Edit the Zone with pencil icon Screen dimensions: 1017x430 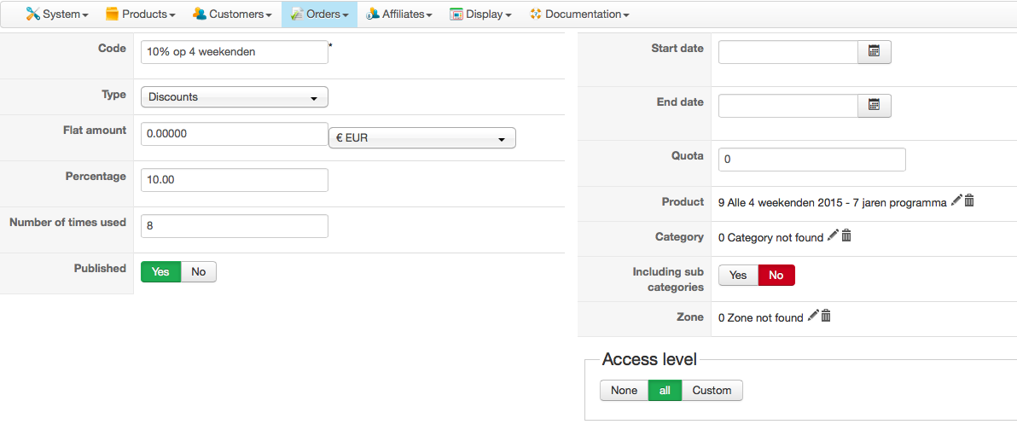click(813, 316)
